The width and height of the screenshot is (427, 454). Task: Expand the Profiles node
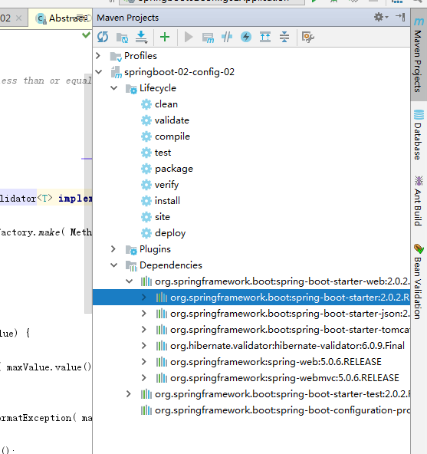click(x=98, y=55)
